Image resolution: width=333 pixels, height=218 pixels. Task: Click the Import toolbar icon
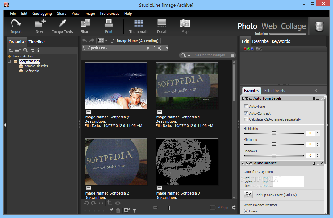pyautogui.click(x=16, y=26)
